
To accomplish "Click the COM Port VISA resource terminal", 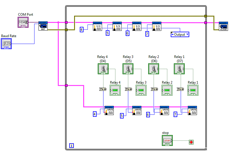I will tap(23, 22).
